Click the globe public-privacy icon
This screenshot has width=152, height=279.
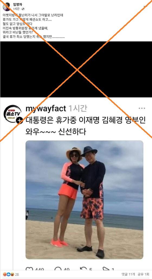[23, 9]
